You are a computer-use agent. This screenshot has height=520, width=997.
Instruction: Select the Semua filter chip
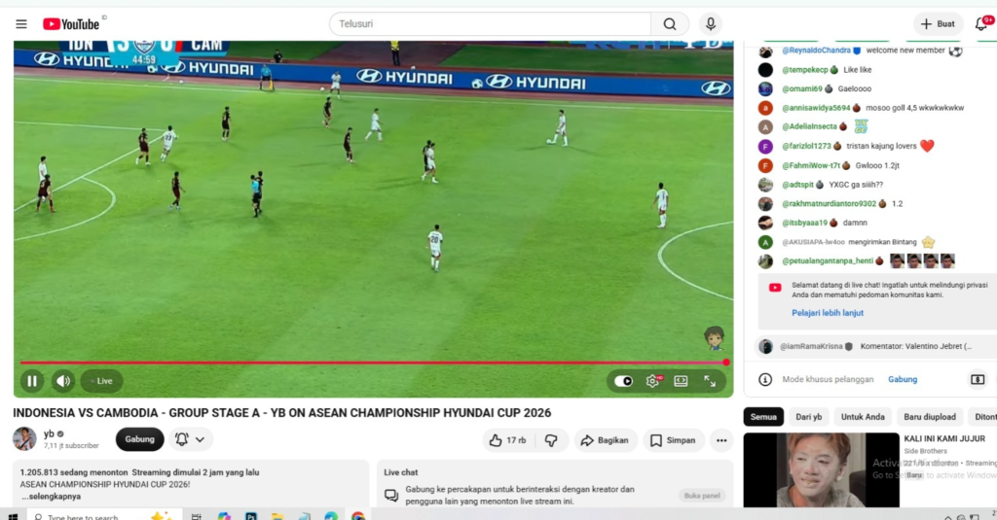tap(763, 417)
